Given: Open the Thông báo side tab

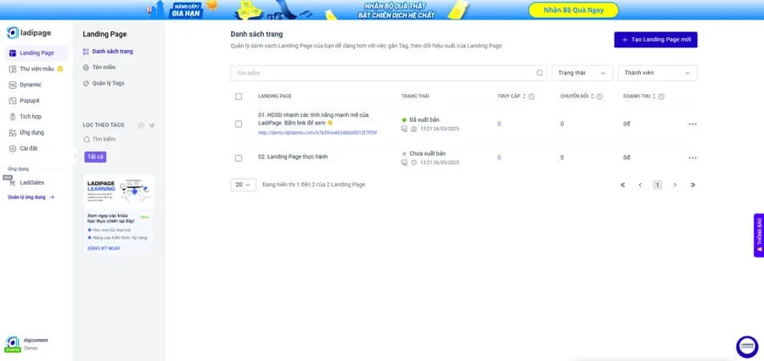Looking at the screenshot, I should click(x=759, y=235).
